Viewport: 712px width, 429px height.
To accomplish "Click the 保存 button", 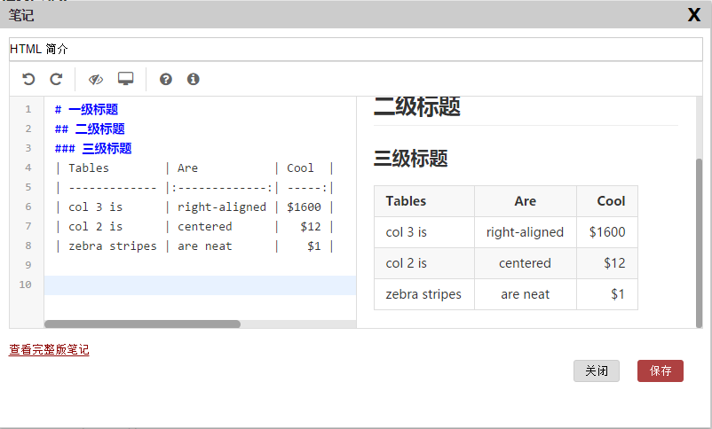I will (x=659, y=371).
